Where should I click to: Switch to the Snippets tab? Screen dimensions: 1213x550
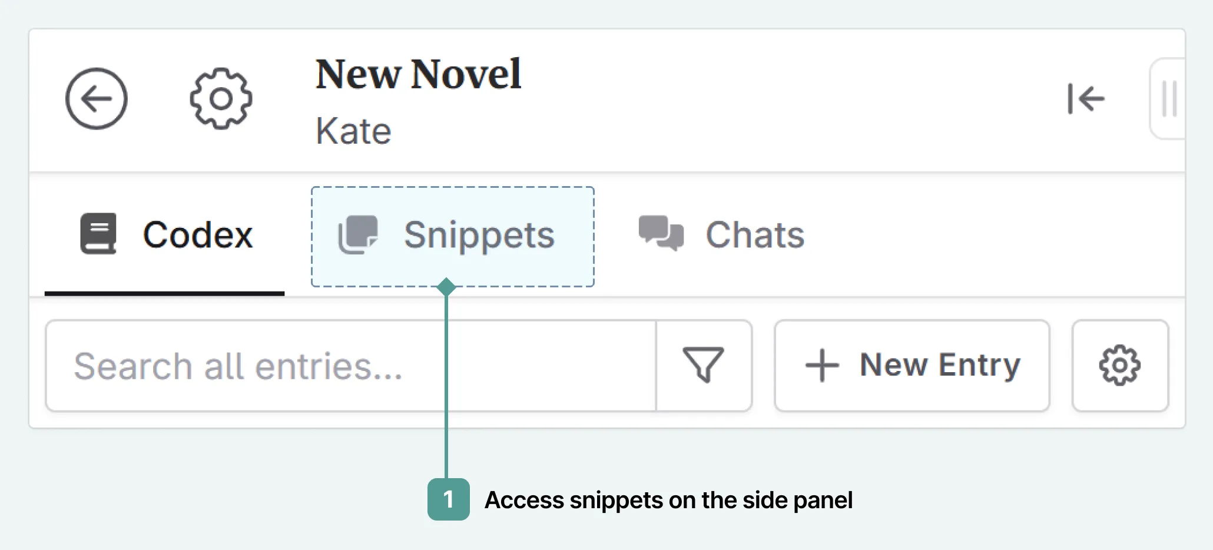pos(478,234)
